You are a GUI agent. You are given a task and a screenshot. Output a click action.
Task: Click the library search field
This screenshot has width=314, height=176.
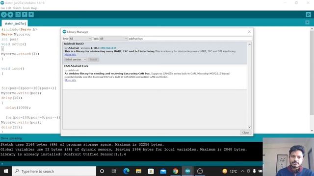coord(190,39)
